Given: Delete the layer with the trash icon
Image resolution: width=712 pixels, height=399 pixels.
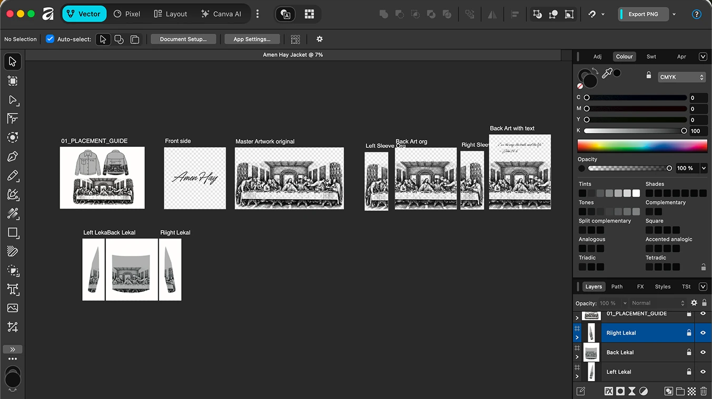Looking at the screenshot, I should (x=703, y=391).
